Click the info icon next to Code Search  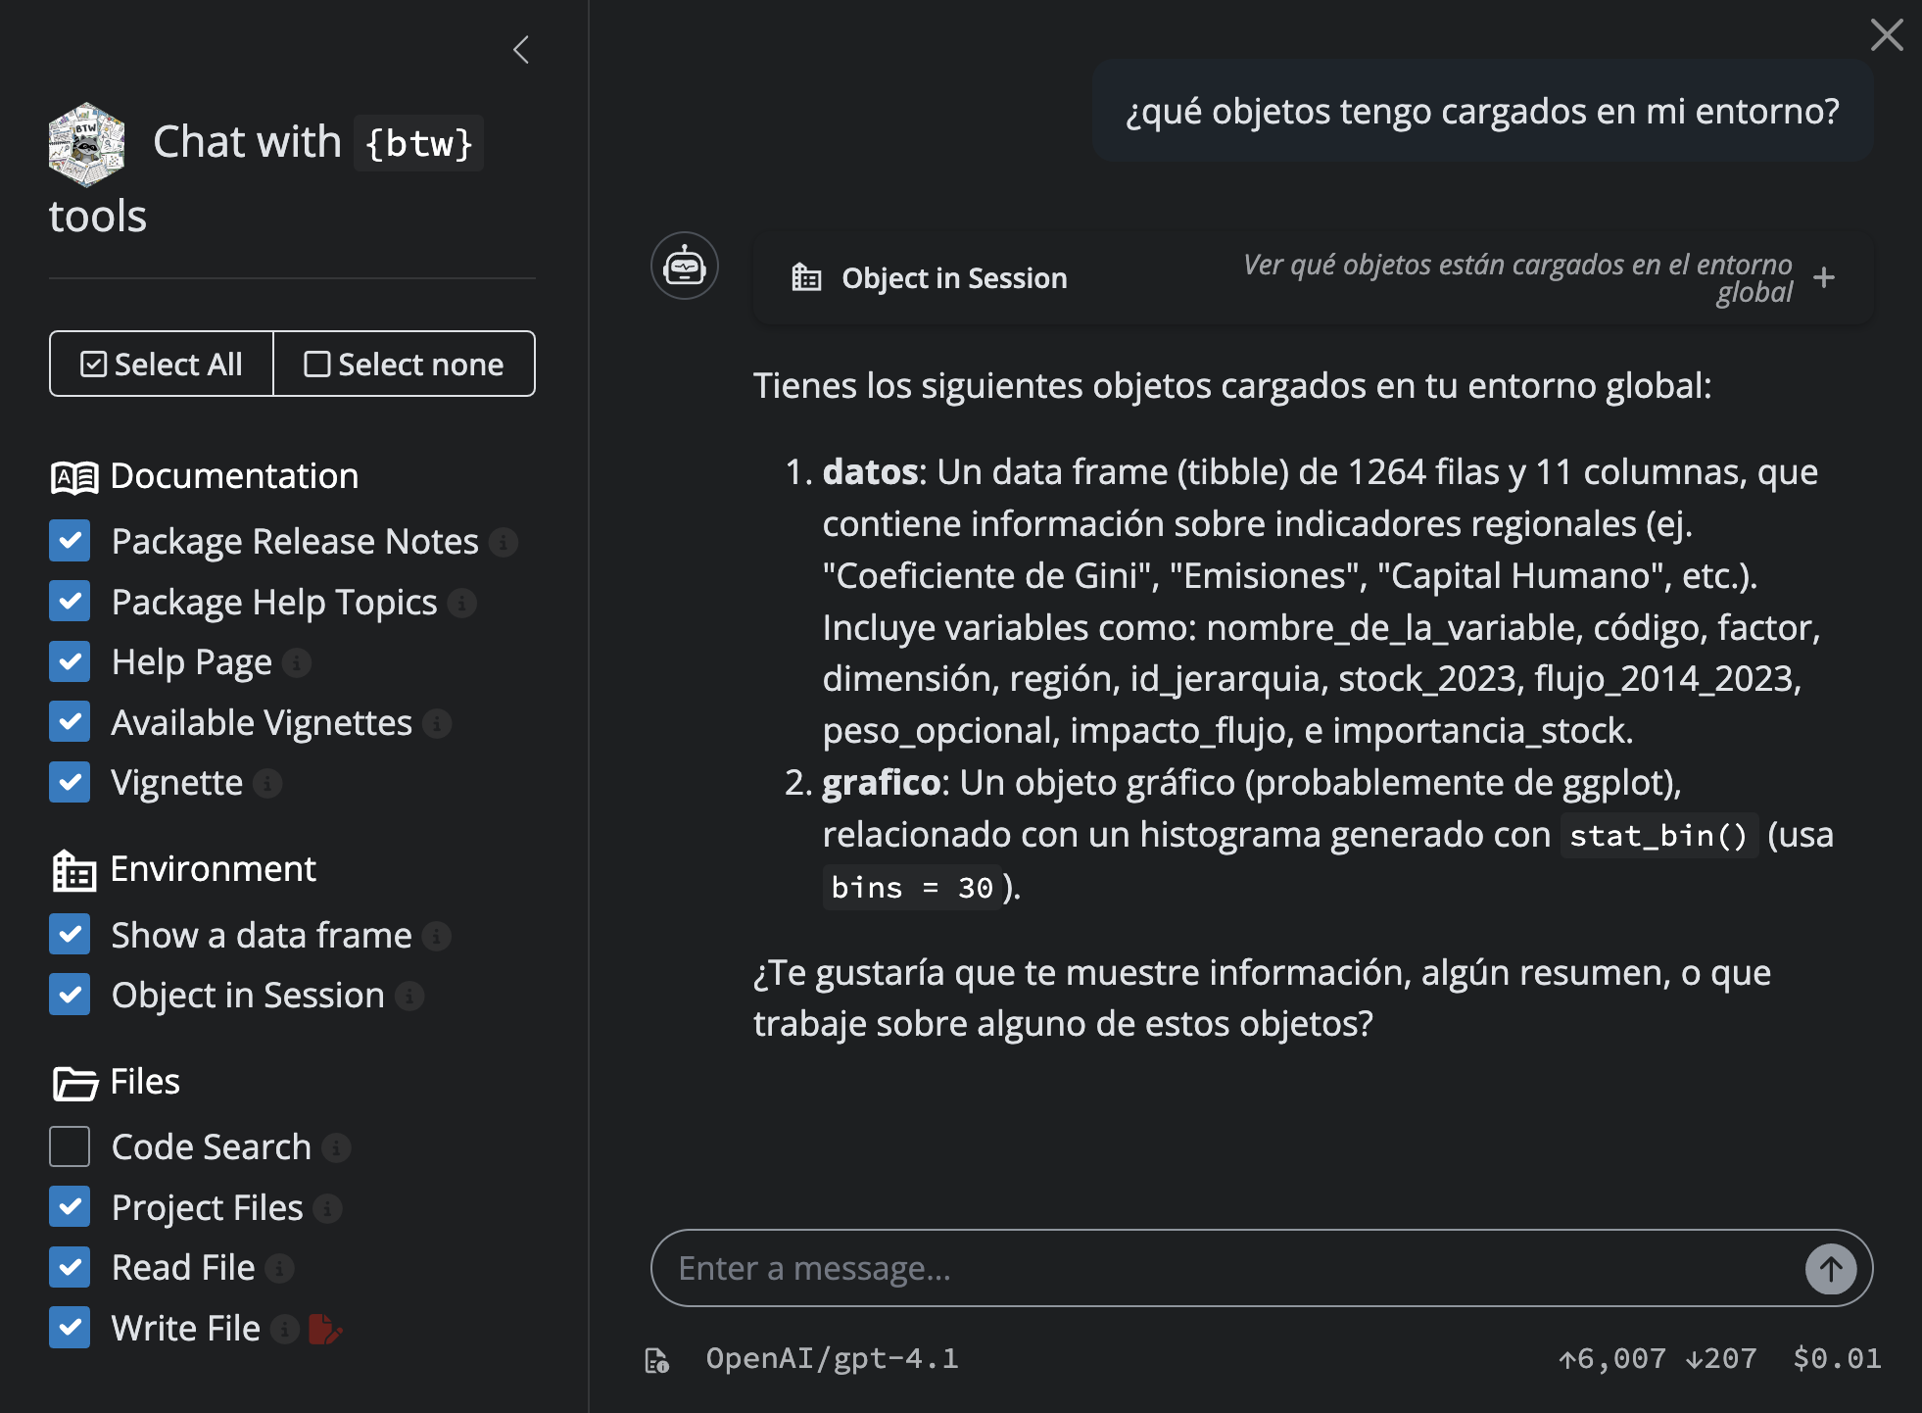(x=336, y=1147)
